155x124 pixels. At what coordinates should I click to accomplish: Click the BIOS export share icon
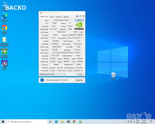(75, 32)
